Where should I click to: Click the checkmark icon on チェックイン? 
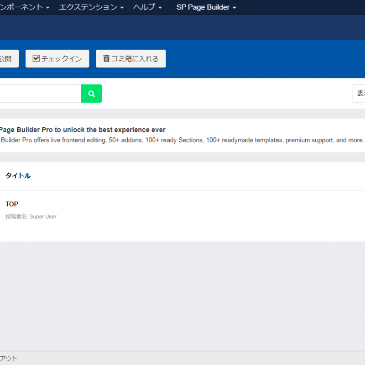tap(36, 58)
